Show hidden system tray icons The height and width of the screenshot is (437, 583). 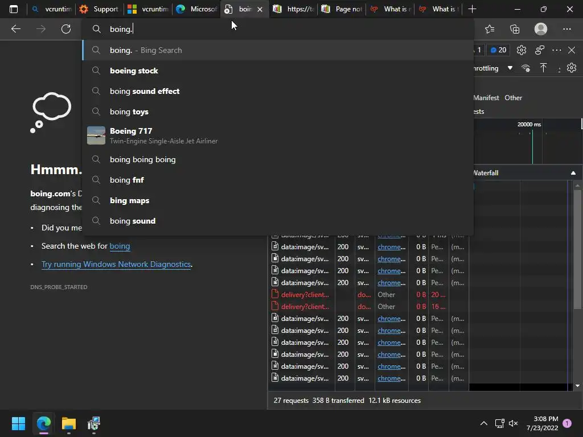pos(484,423)
